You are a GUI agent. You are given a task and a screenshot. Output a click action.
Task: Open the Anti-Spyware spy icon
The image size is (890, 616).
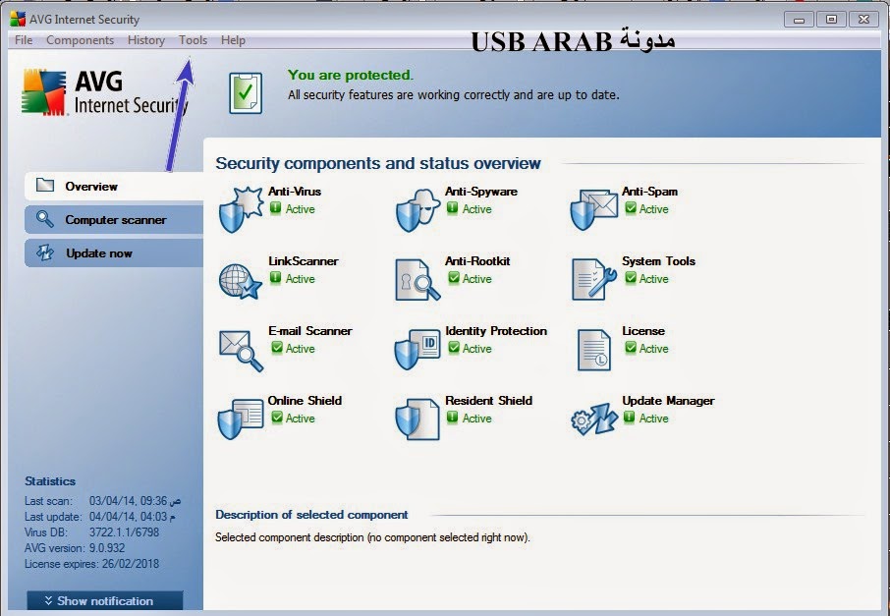tap(418, 210)
